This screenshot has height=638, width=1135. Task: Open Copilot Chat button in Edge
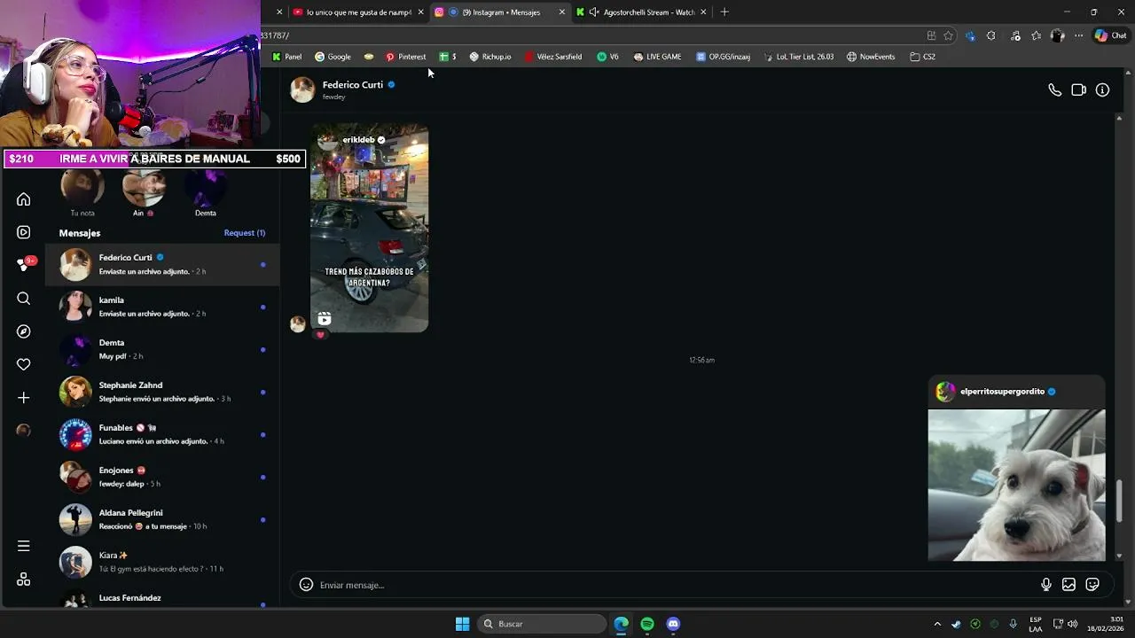click(1110, 35)
